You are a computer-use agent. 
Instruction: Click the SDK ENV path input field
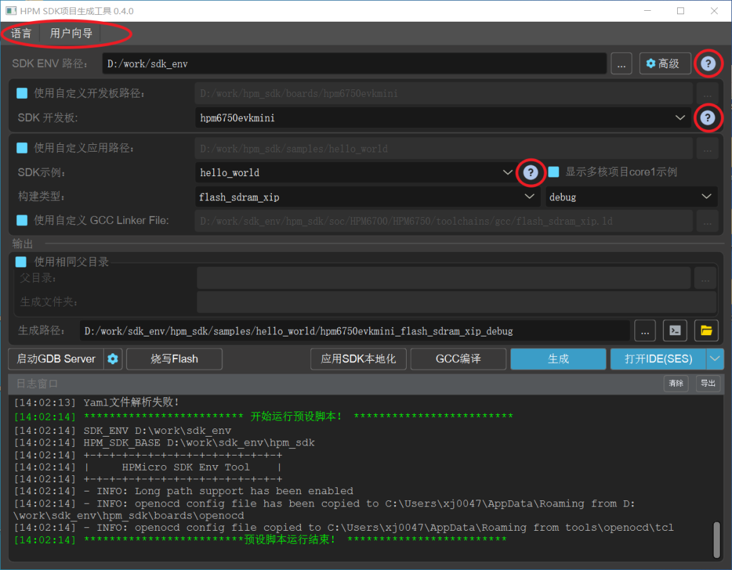(x=354, y=64)
